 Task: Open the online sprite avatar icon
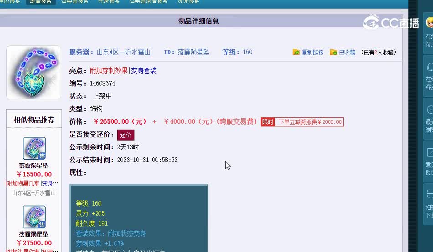[430, 22]
